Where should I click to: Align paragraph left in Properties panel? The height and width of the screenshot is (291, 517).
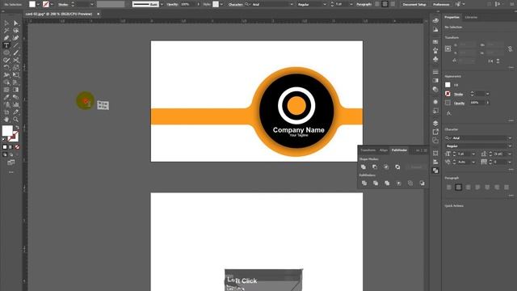click(449, 188)
